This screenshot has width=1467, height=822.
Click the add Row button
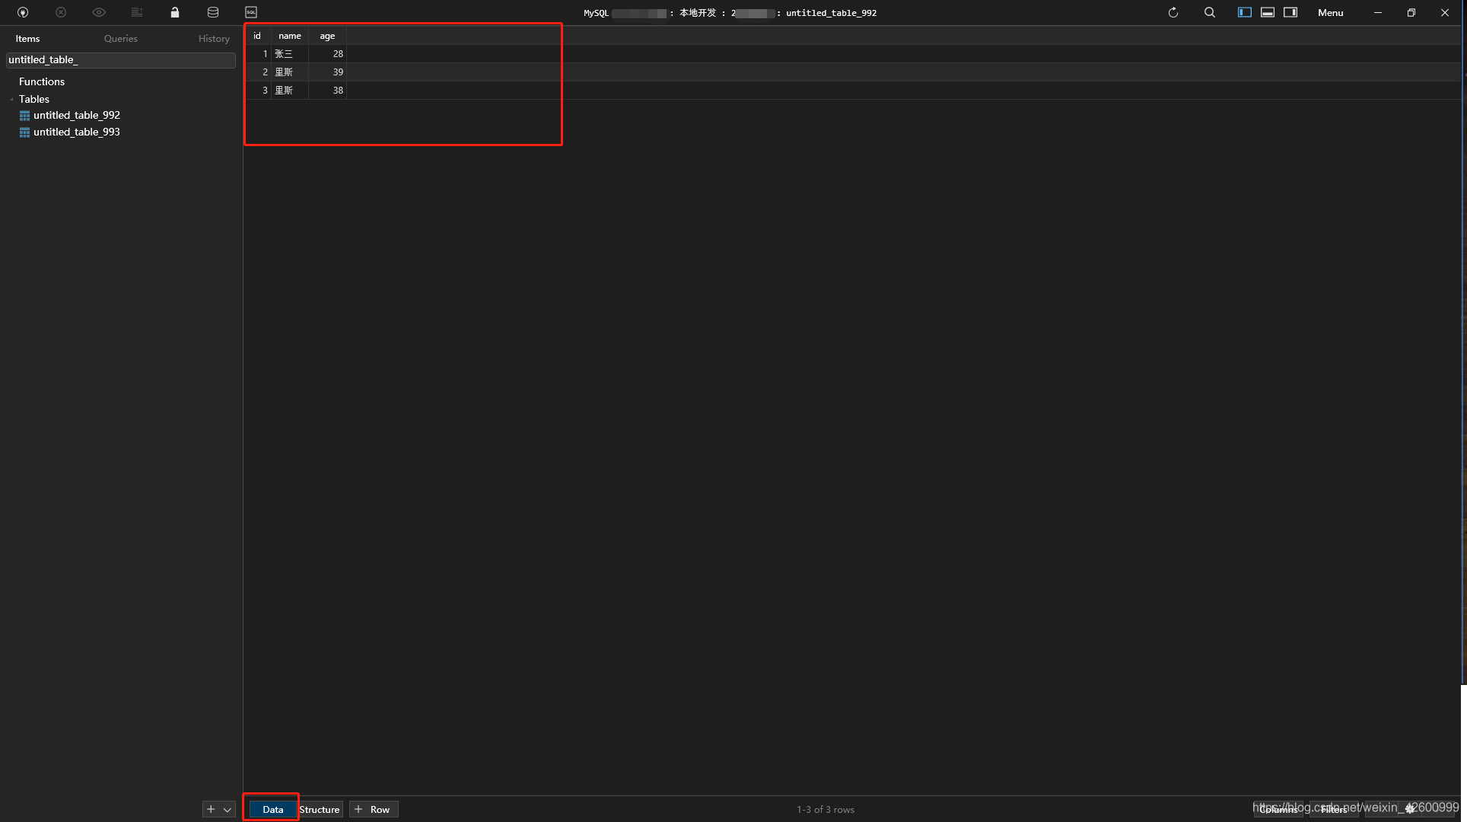pos(373,810)
